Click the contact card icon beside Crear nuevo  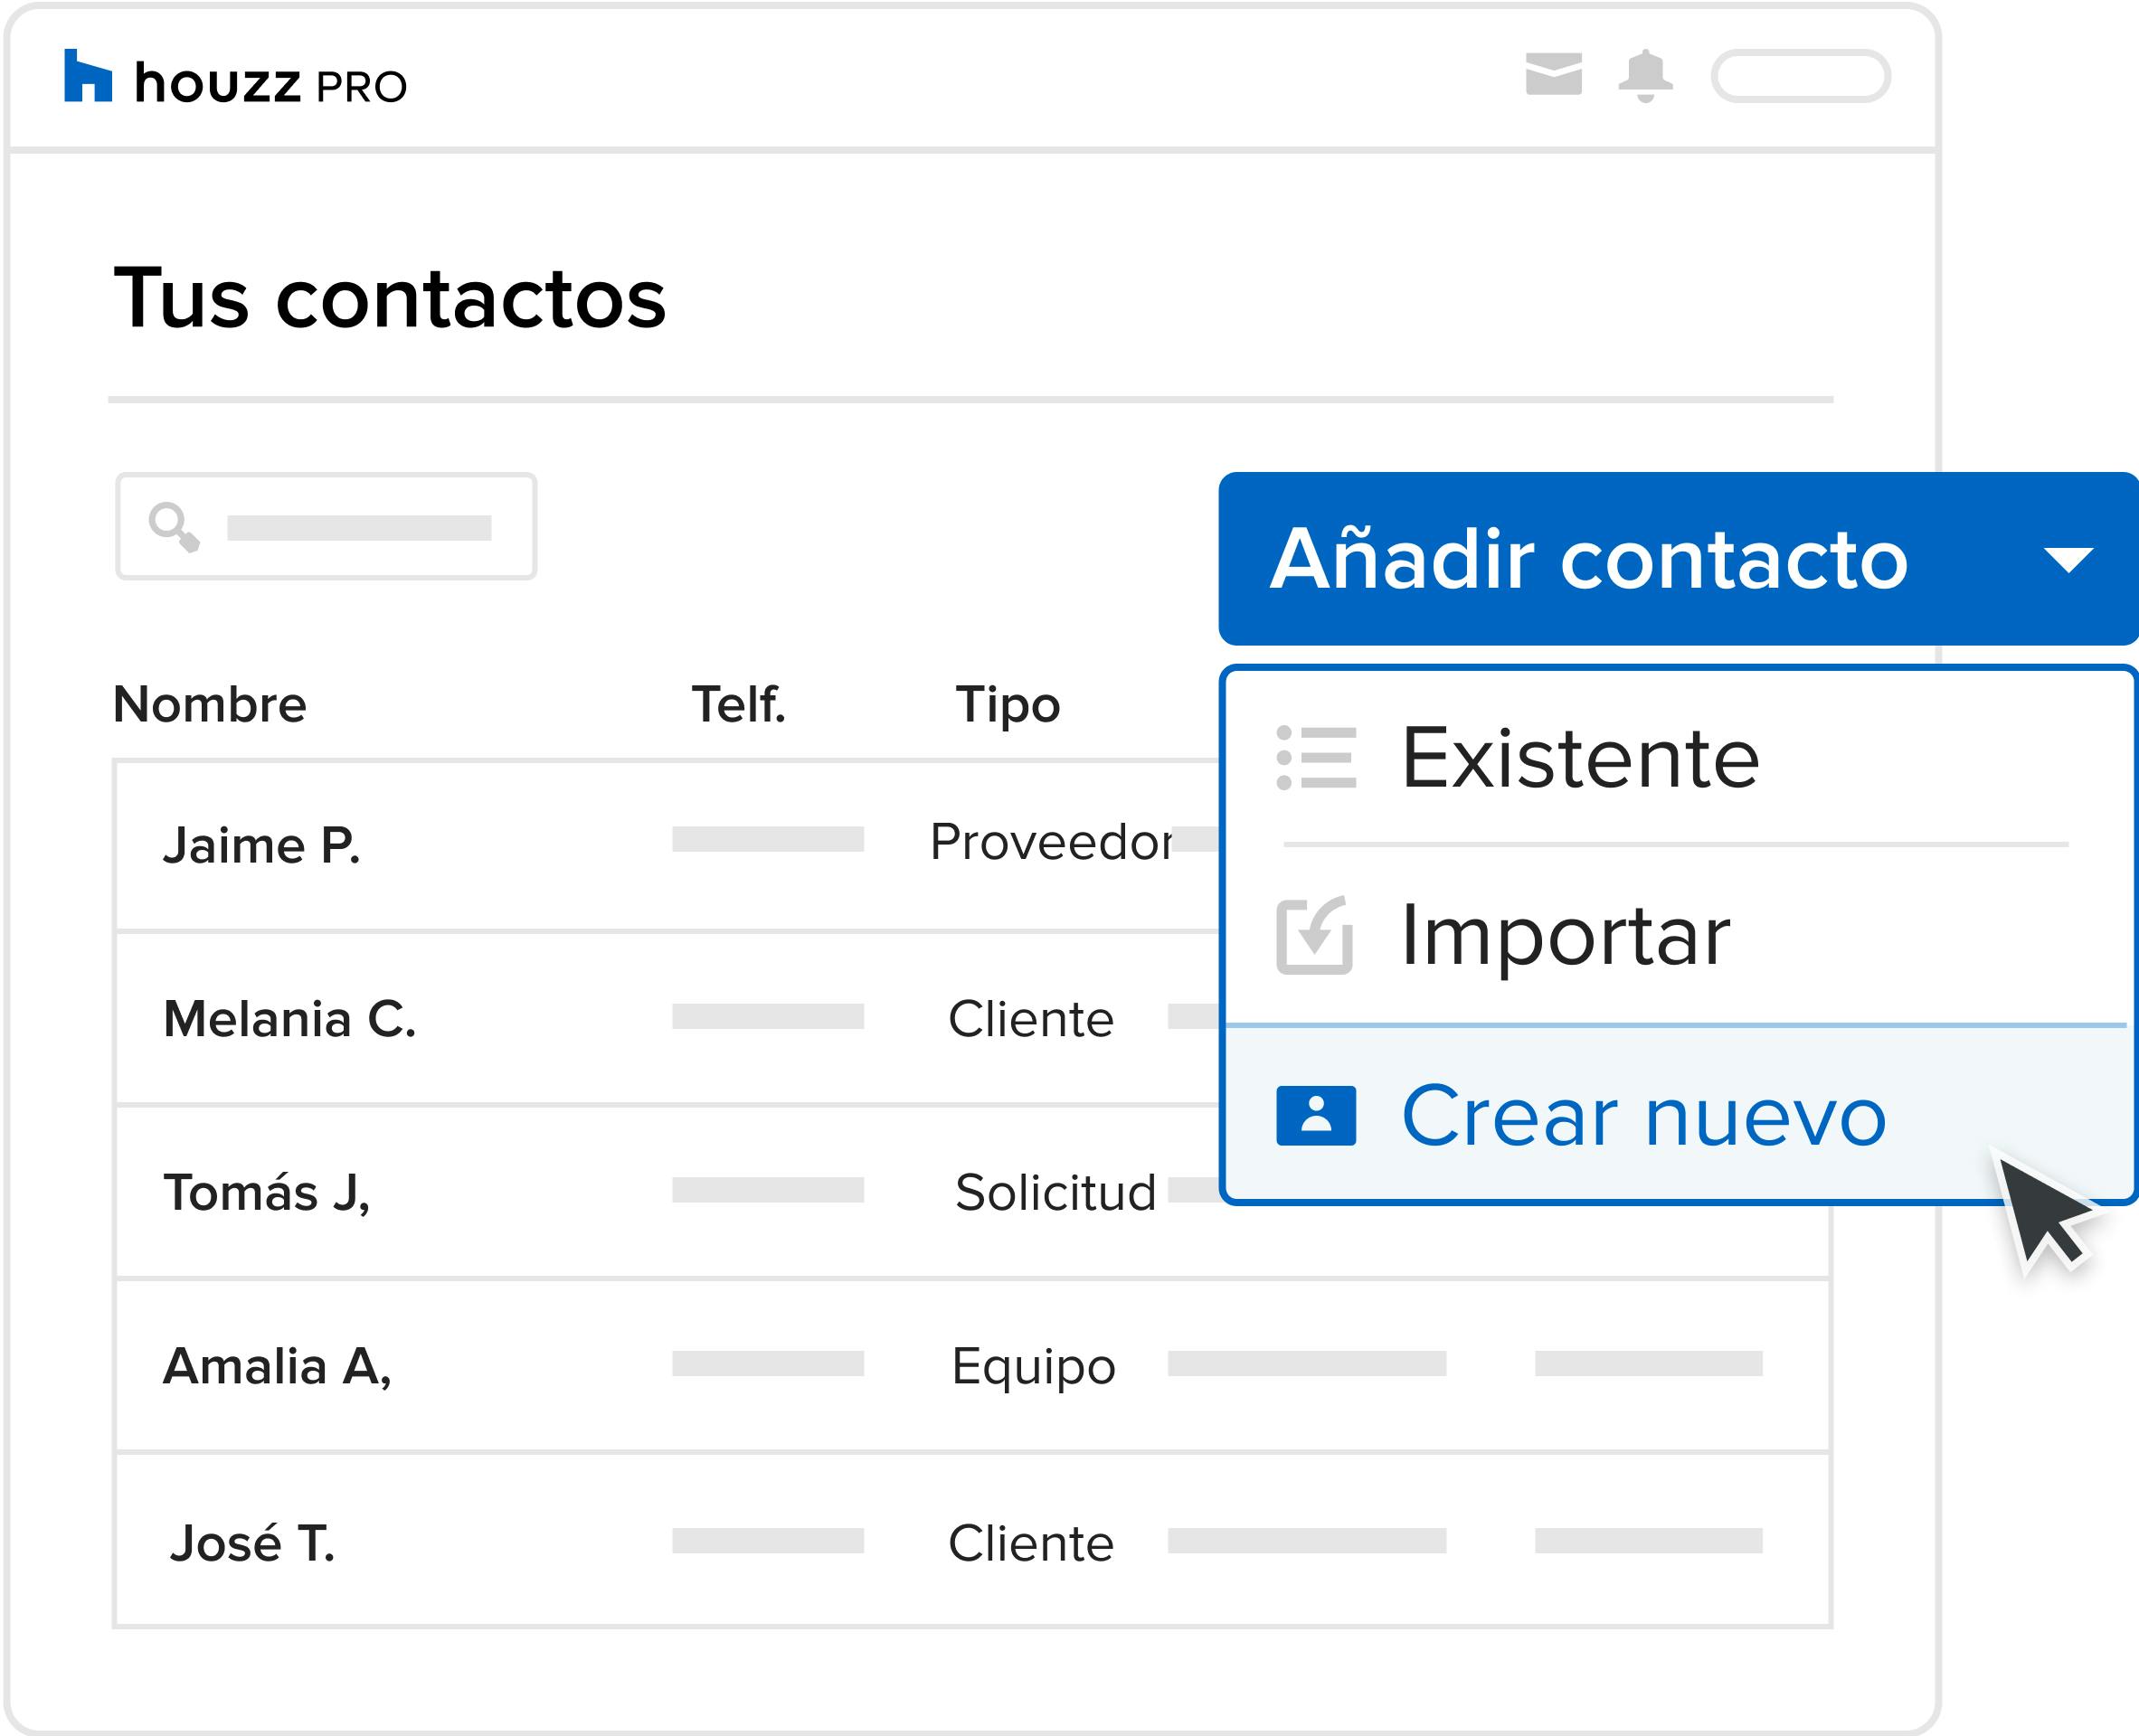(1316, 1115)
